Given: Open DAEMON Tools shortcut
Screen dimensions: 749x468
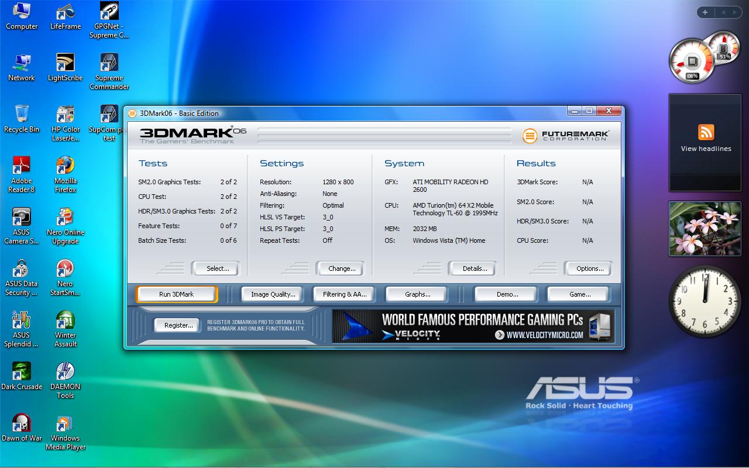Looking at the screenshot, I should pyautogui.click(x=65, y=380).
